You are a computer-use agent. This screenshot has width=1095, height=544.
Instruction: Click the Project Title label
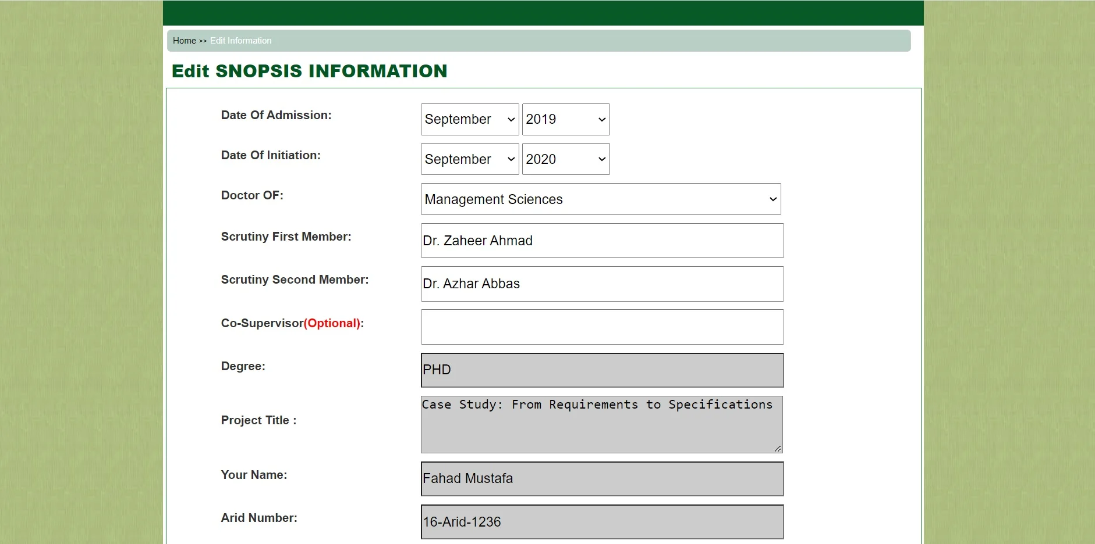click(x=258, y=420)
